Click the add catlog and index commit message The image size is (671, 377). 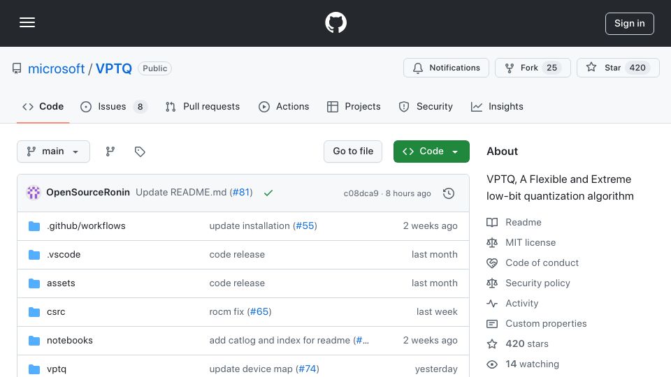[x=280, y=340]
